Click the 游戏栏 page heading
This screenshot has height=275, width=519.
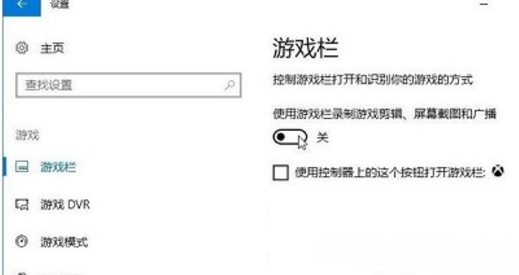tap(305, 48)
